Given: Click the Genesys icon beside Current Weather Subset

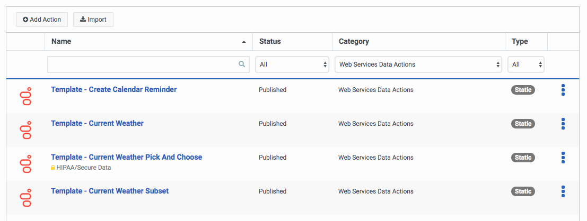Looking at the screenshot, I should point(25,198).
